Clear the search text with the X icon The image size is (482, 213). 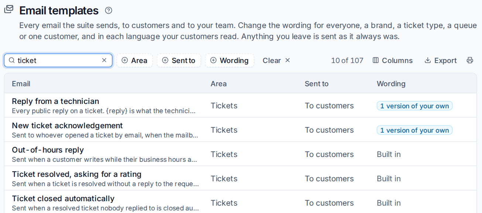(x=104, y=60)
